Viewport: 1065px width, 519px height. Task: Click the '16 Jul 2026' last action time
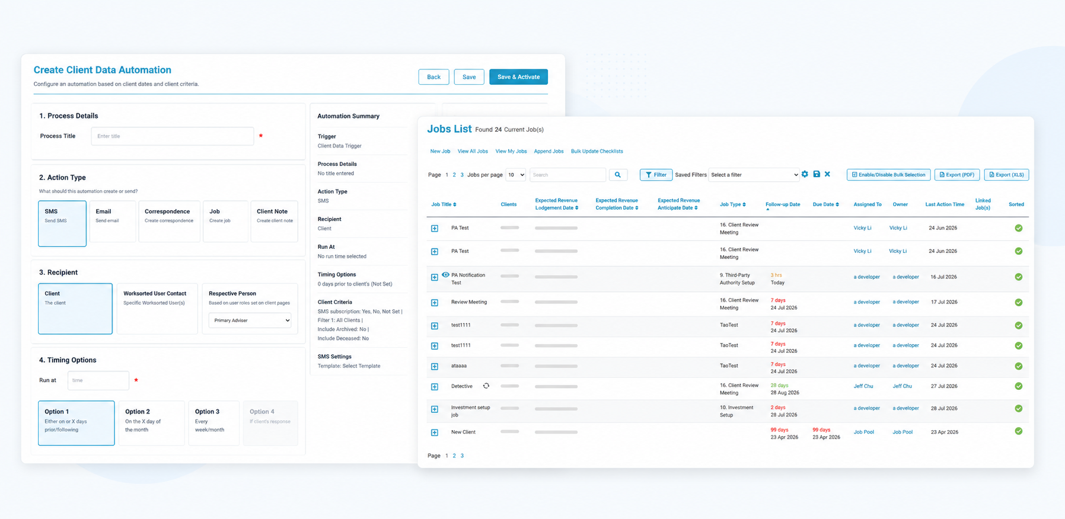[x=944, y=277]
